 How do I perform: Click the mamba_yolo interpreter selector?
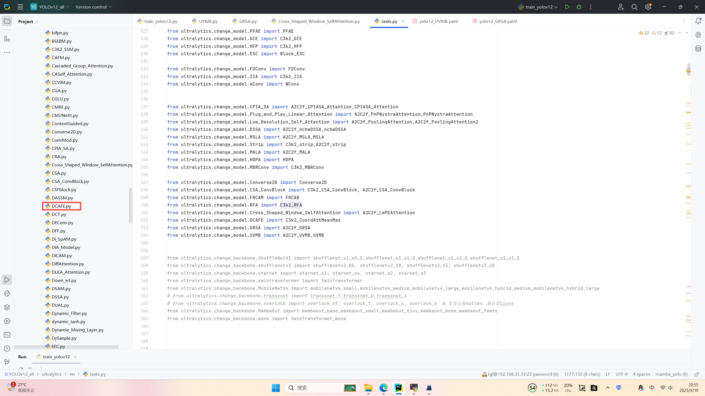pos(671,374)
